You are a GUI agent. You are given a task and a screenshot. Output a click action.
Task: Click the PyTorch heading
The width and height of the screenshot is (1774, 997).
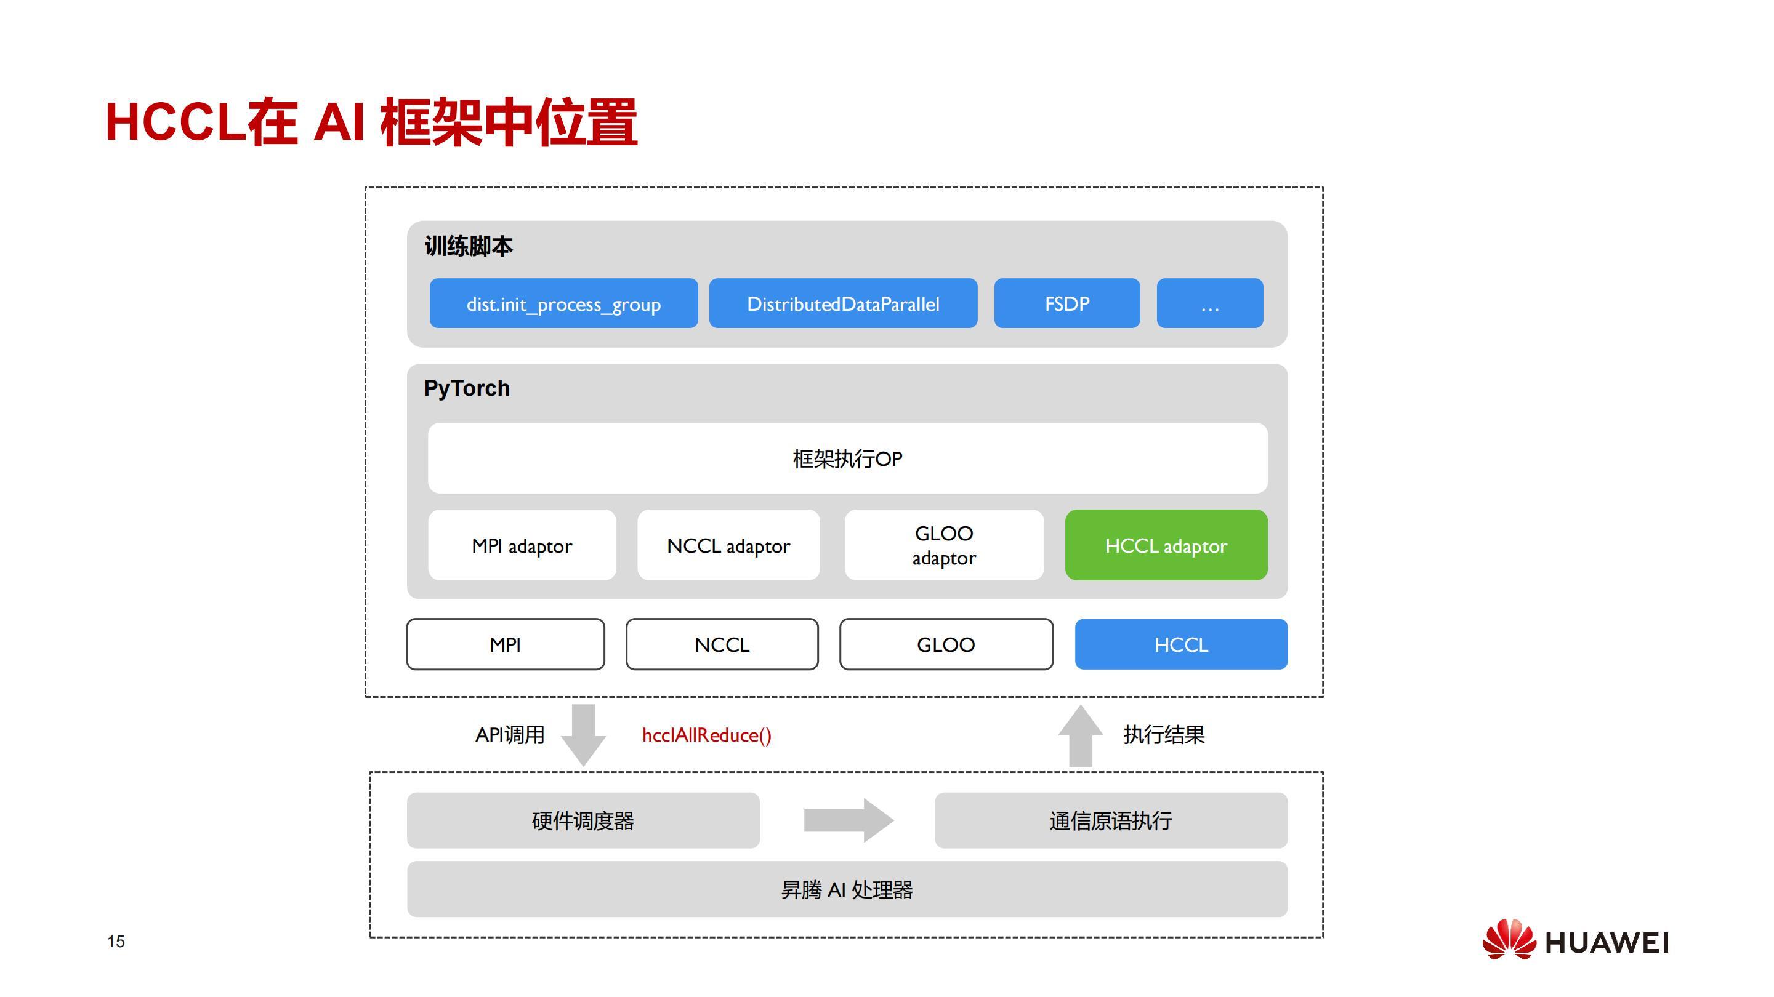coord(467,388)
